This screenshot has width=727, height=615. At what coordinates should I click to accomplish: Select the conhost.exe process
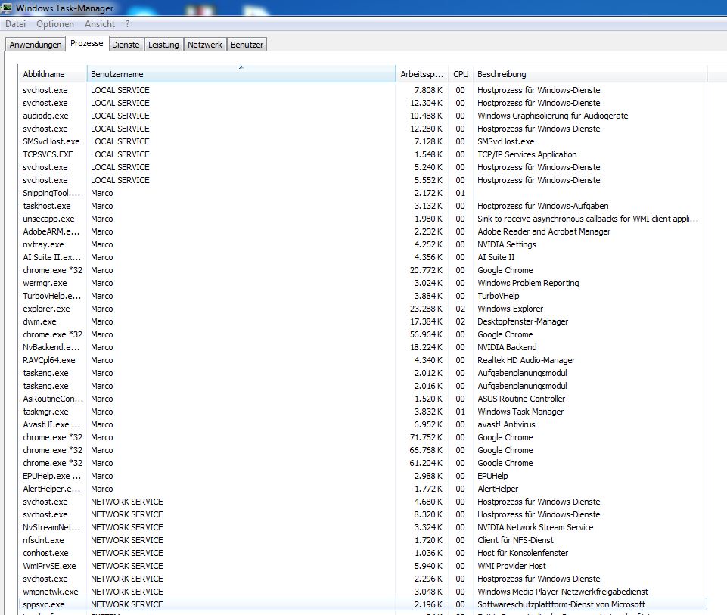(363, 553)
